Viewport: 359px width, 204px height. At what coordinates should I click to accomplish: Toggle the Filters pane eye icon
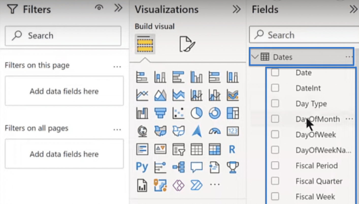[99, 8]
